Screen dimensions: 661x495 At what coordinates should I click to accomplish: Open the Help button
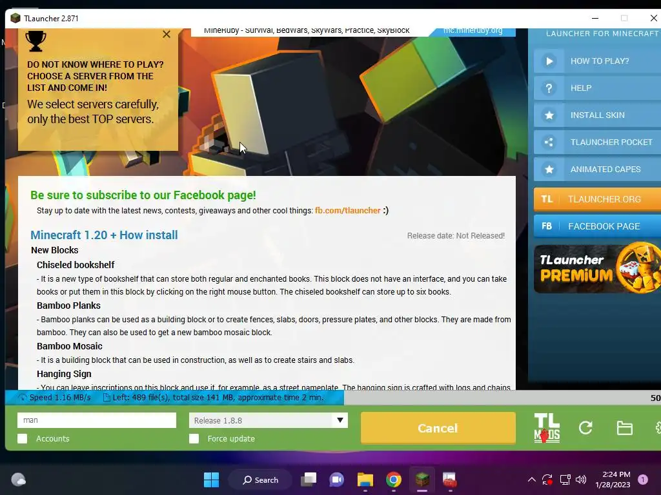597,88
